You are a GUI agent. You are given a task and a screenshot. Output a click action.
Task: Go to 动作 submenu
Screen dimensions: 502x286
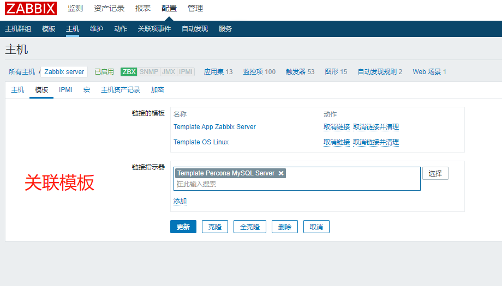pos(121,29)
